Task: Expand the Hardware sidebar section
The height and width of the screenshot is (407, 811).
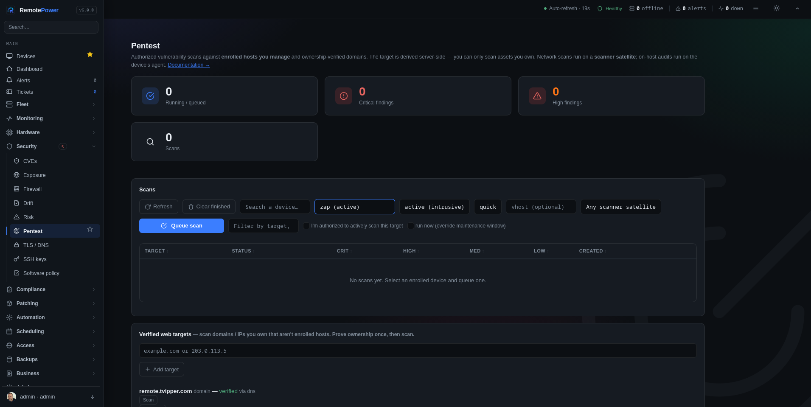Action: (51, 132)
